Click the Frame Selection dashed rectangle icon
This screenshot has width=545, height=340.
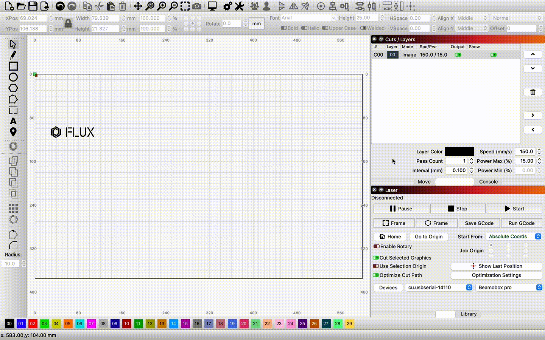185,6
